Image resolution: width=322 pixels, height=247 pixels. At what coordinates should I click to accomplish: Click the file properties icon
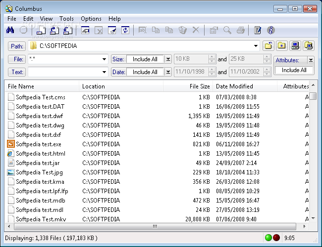tap(214, 30)
